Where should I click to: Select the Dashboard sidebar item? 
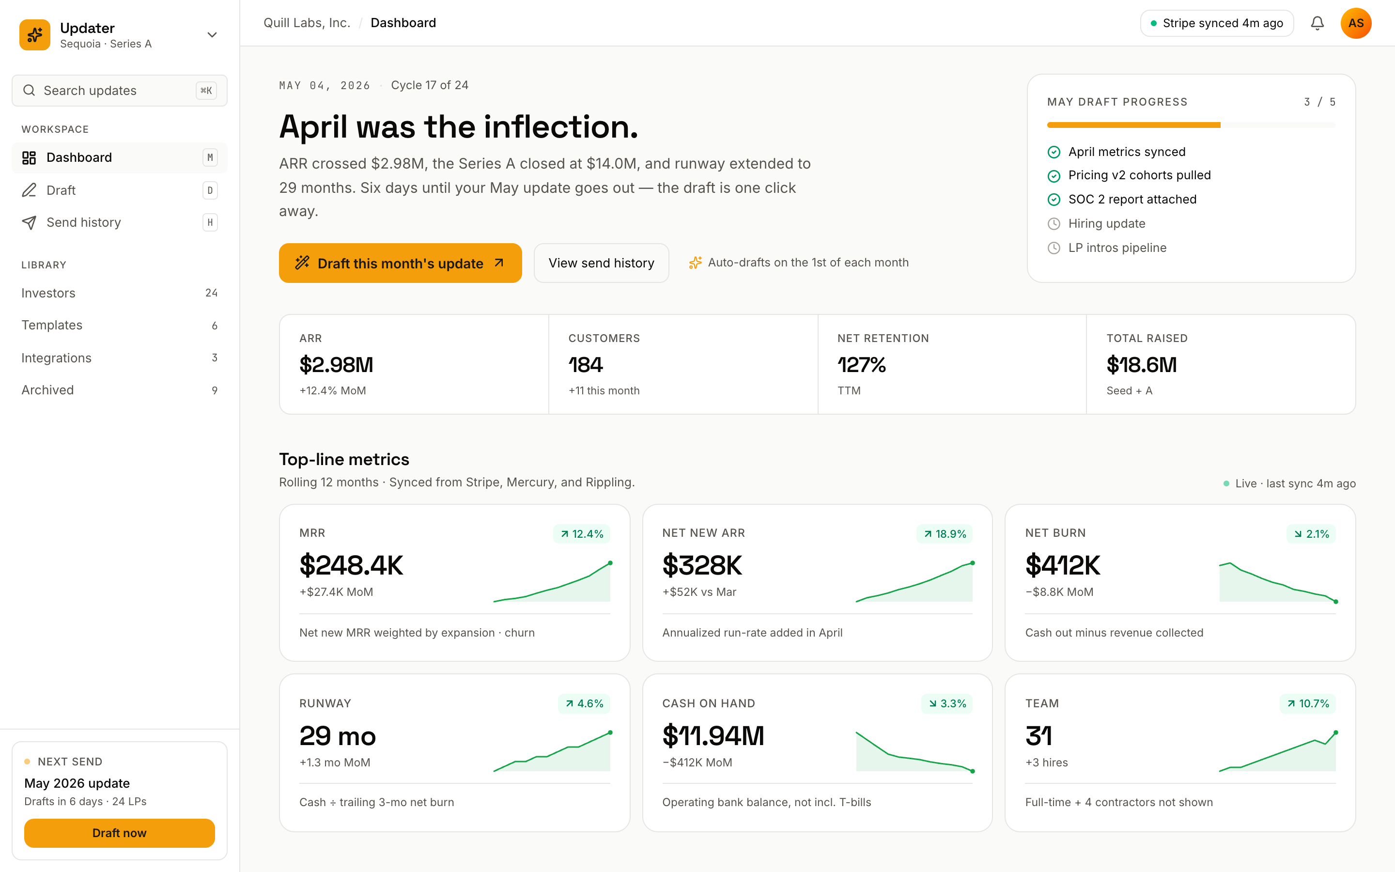pyautogui.click(x=119, y=157)
